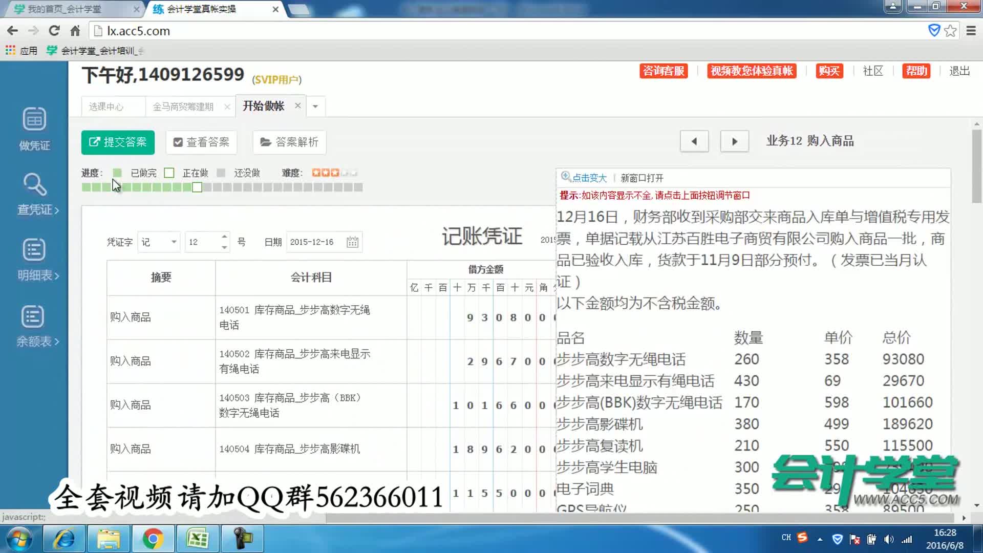
Task: Click the current progress square
Action: [x=197, y=187]
